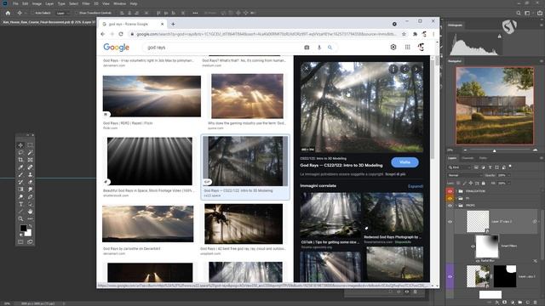
Task: Open the blend mode Normal dropdown
Action: pos(464,176)
